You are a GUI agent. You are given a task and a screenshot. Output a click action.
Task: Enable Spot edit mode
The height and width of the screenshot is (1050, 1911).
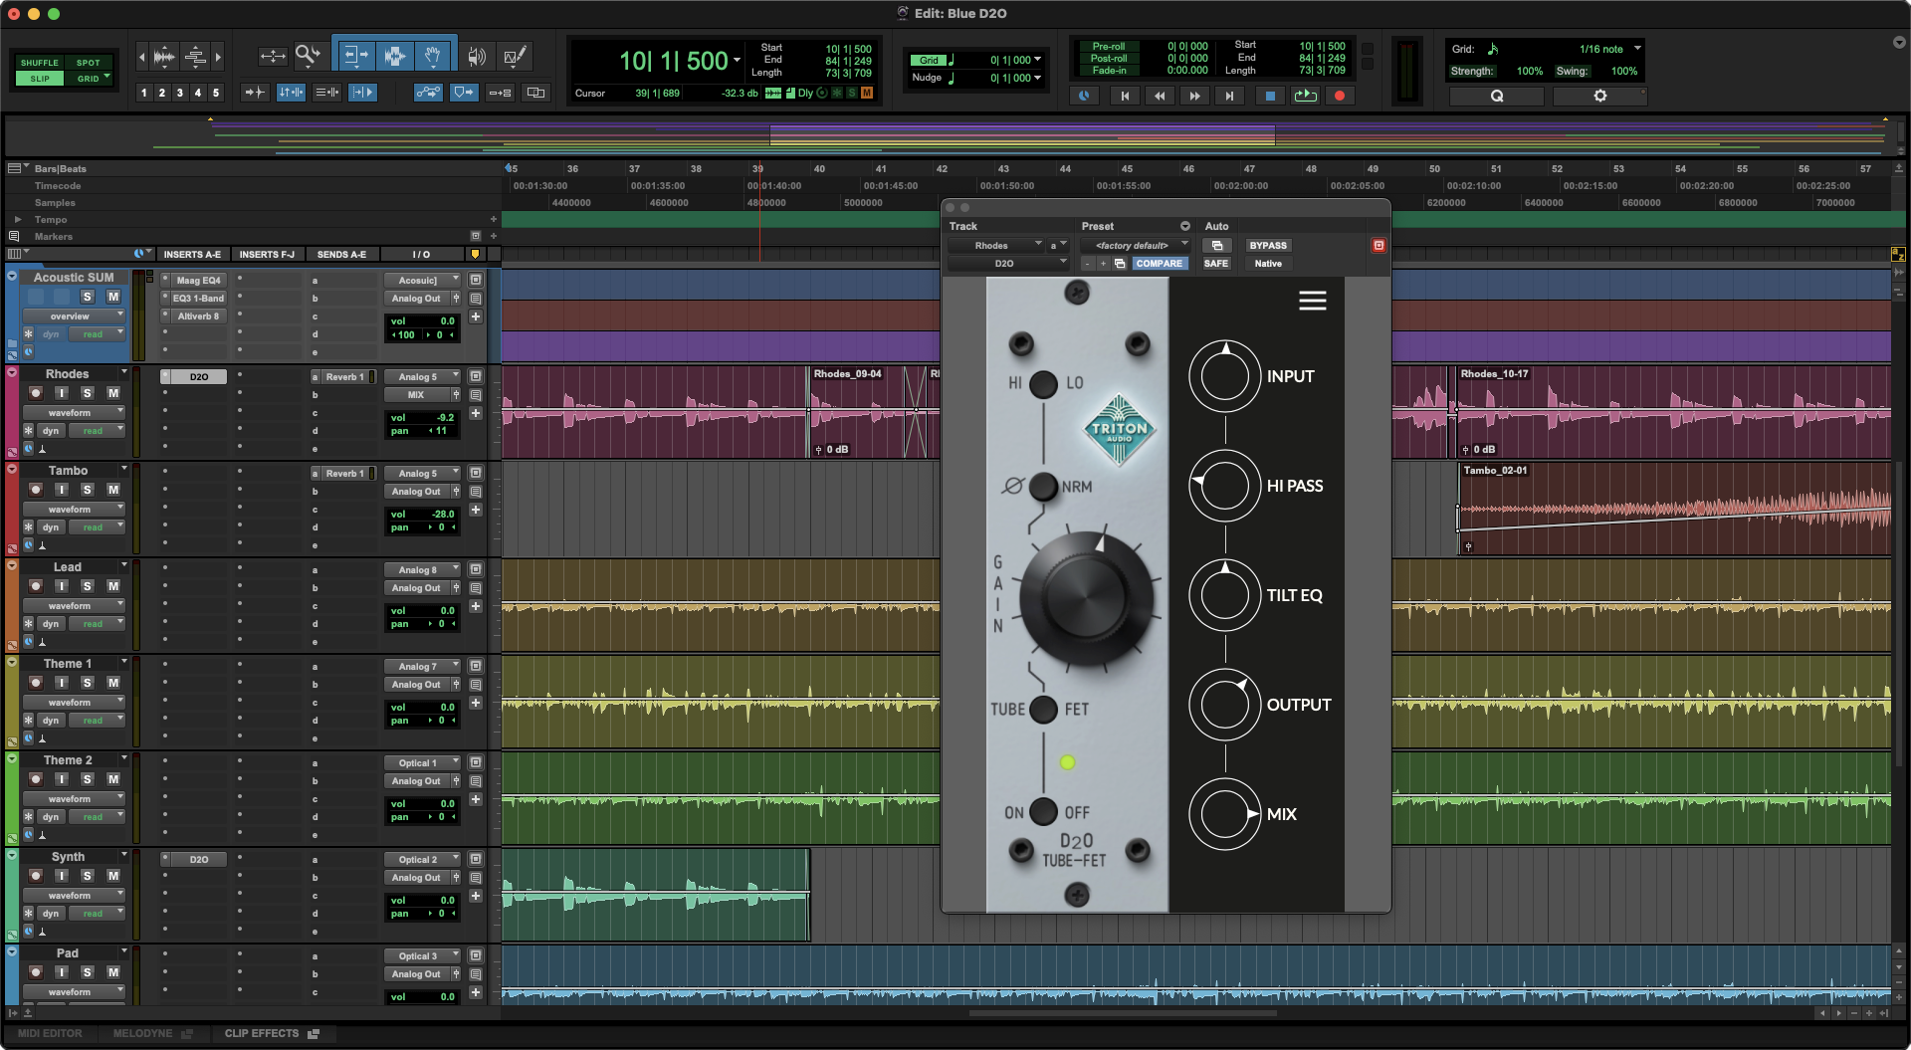[x=89, y=63]
